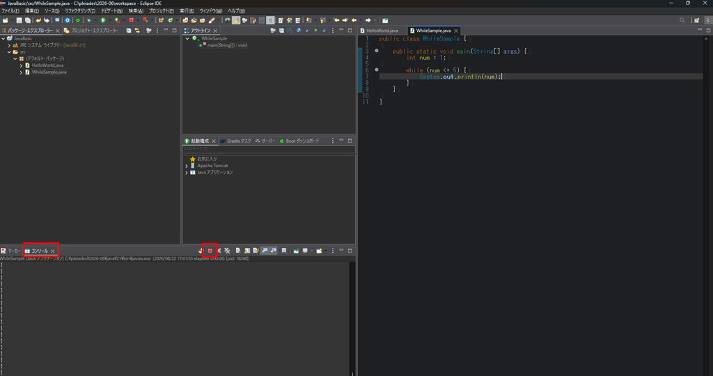Image resolution: width=713 pixels, height=376 pixels.
Task: Toggle Pin Console
Action: tap(296, 251)
